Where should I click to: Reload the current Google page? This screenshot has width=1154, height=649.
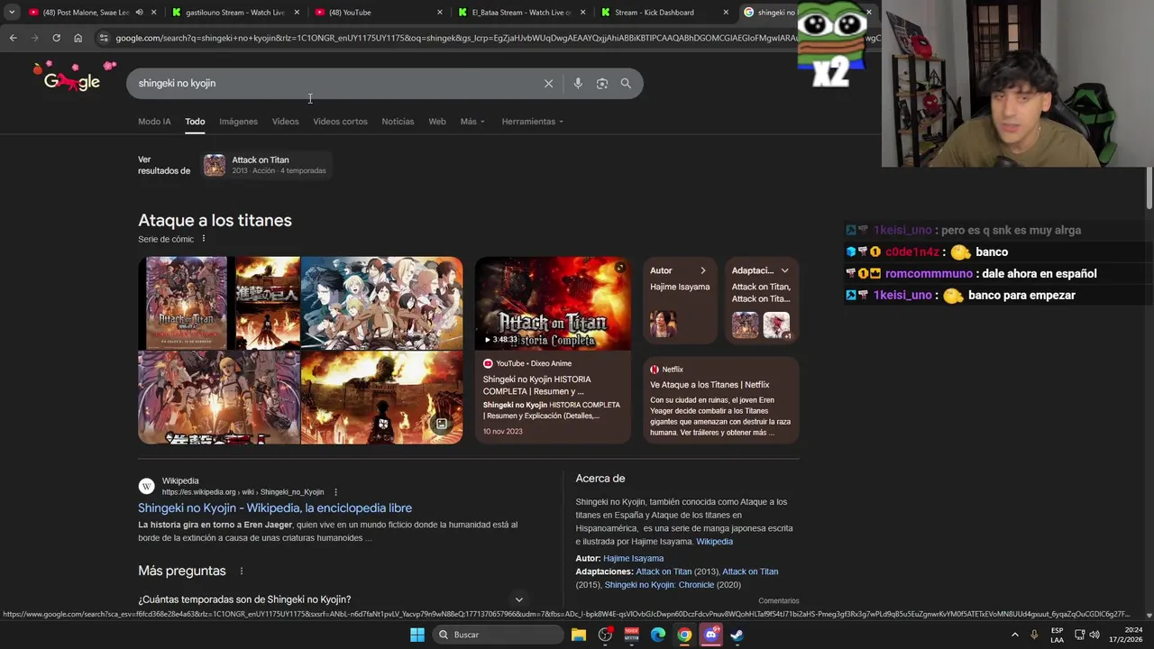[x=56, y=38]
